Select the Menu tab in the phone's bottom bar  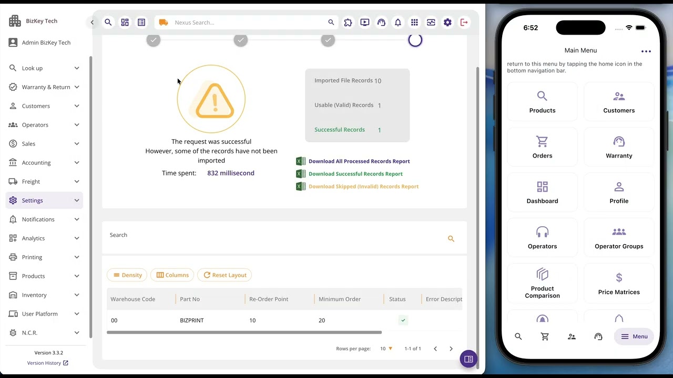(634, 337)
